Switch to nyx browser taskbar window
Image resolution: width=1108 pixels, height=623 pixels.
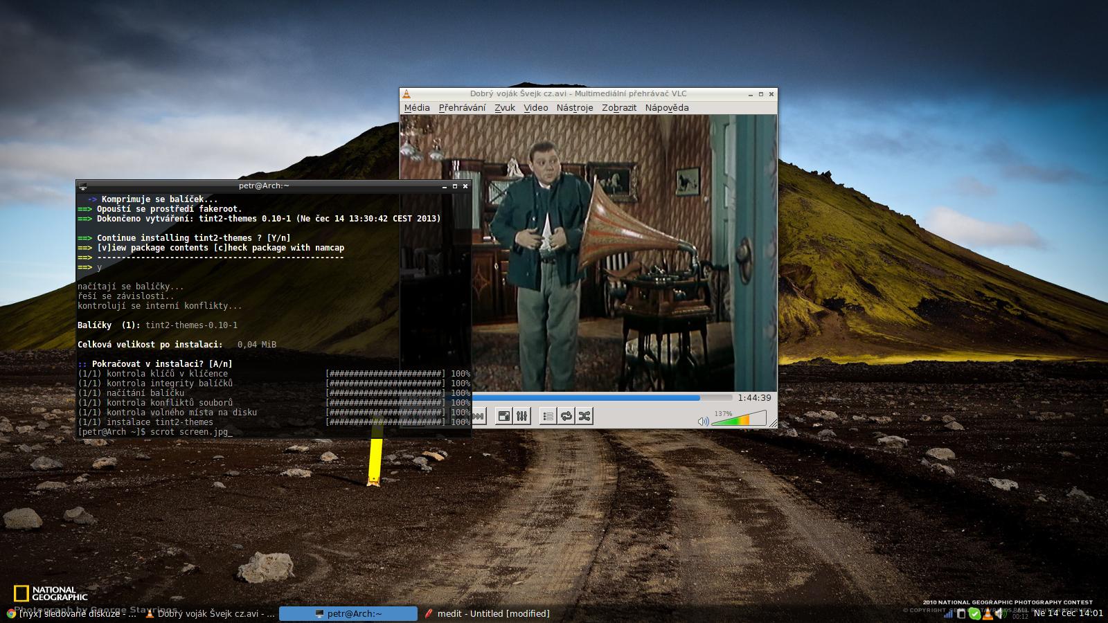pyautogui.click(x=71, y=614)
